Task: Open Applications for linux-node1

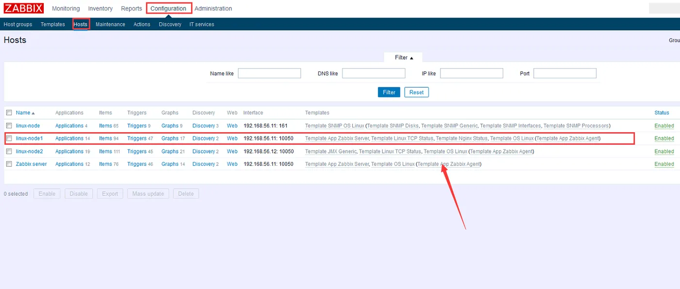Action: pyautogui.click(x=69, y=138)
